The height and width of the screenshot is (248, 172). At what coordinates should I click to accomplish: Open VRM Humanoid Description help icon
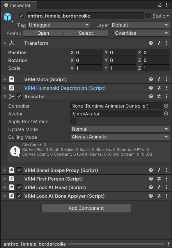pos(151,88)
